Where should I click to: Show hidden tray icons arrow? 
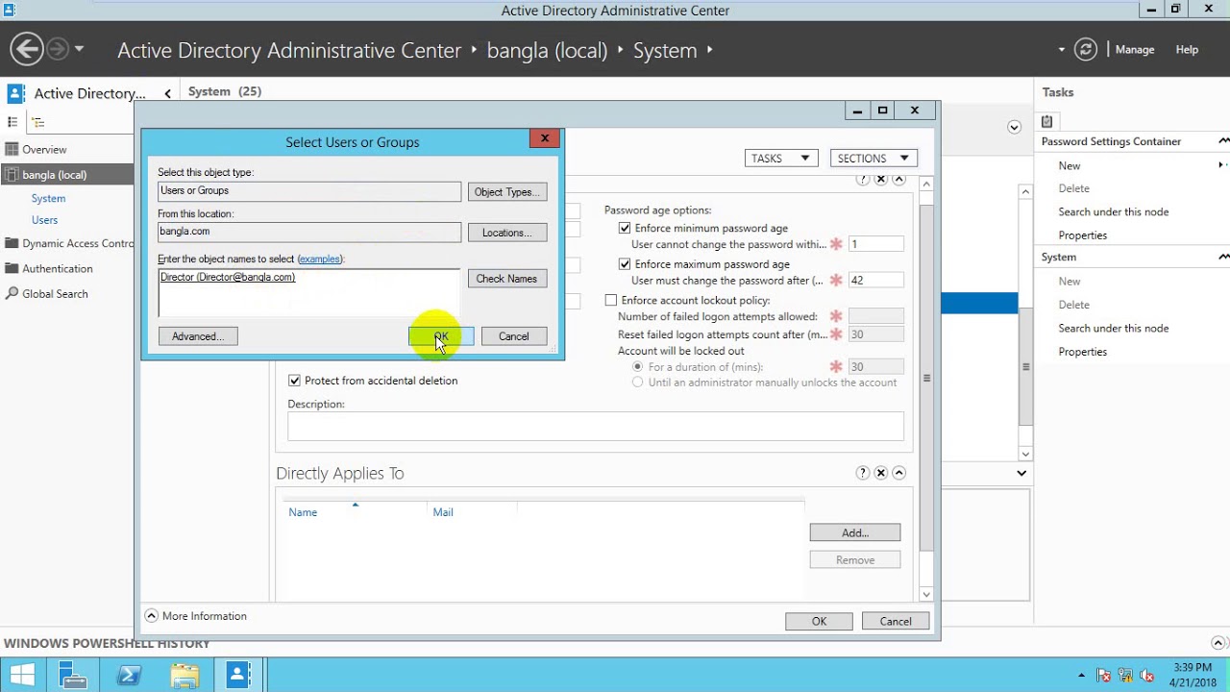1082,675
